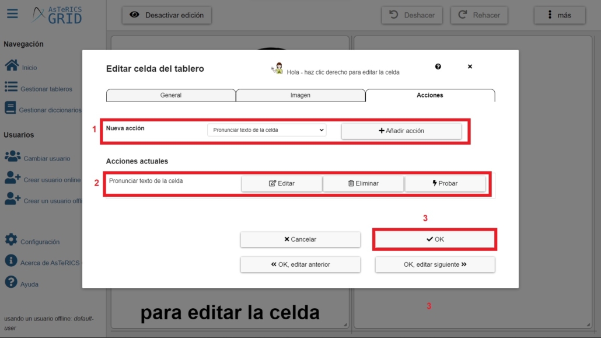
Task: Click the Cambiar usuario icon
Action: coord(13,155)
